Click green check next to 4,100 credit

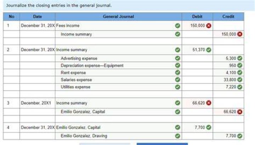click(240, 72)
